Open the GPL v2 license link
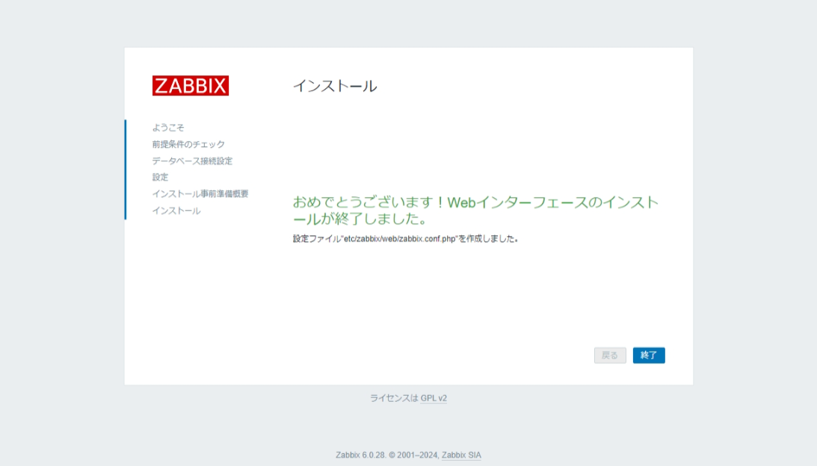Viewport: 817px width, 466px height. [434, 398]
